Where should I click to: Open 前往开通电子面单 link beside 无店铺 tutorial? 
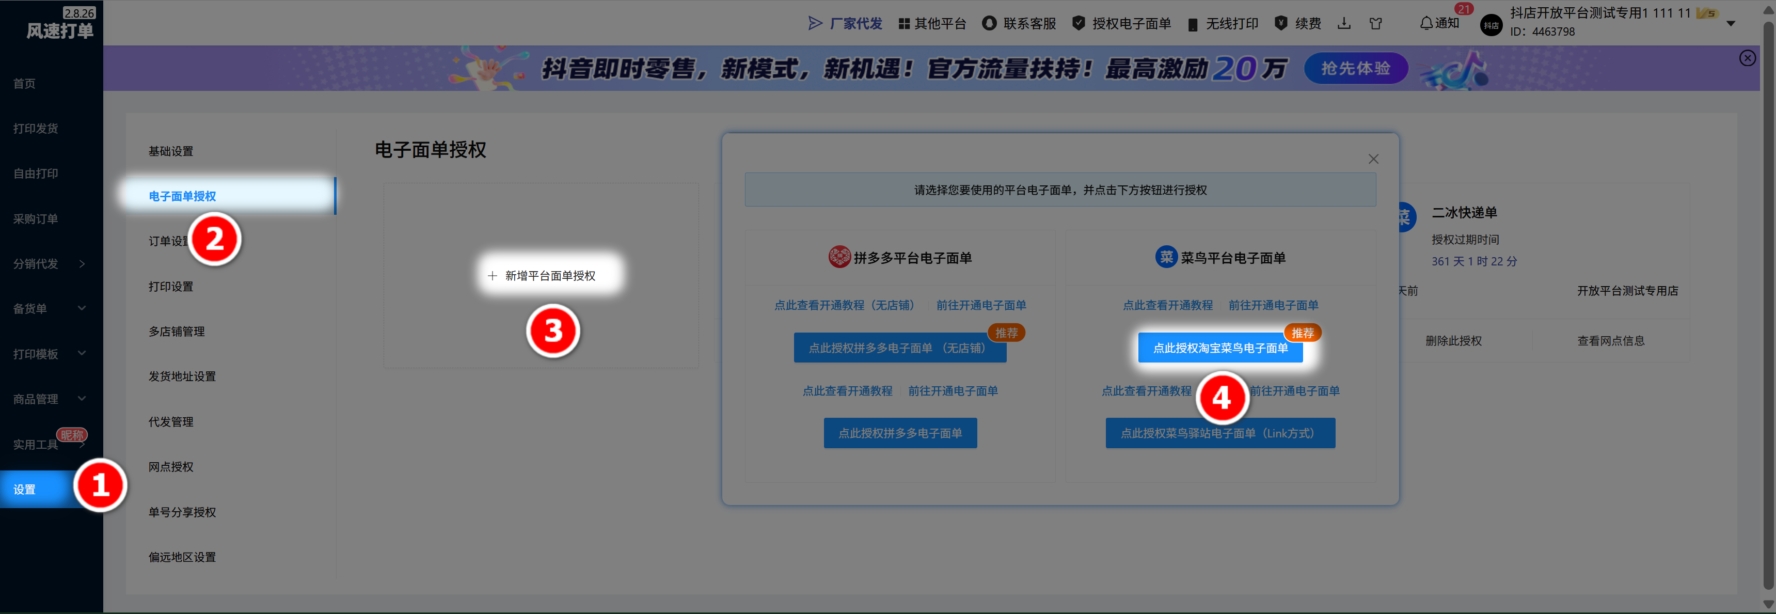980,305
